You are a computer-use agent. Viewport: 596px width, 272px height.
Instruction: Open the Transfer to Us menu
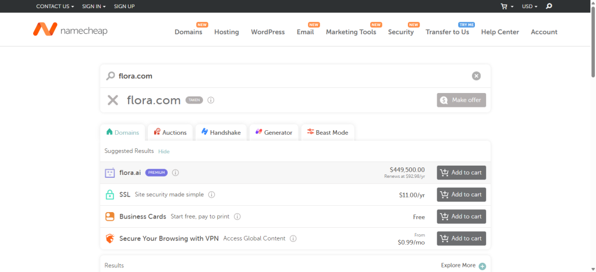(x=448, y=32)
